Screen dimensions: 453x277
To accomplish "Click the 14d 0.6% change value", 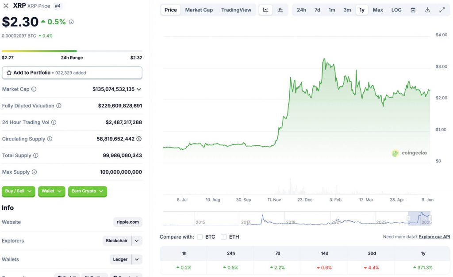I will point(324,268).
